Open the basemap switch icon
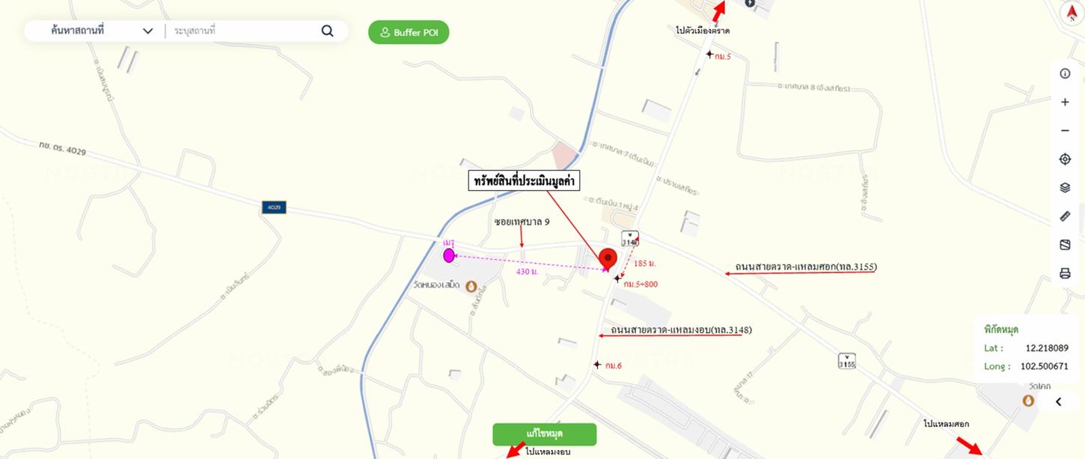 pos(1066,245)
